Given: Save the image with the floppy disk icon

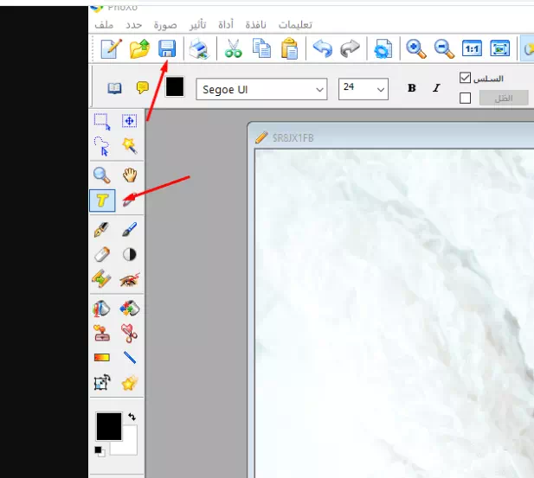Looking at the screenshot, I should [x=167, y=48].
